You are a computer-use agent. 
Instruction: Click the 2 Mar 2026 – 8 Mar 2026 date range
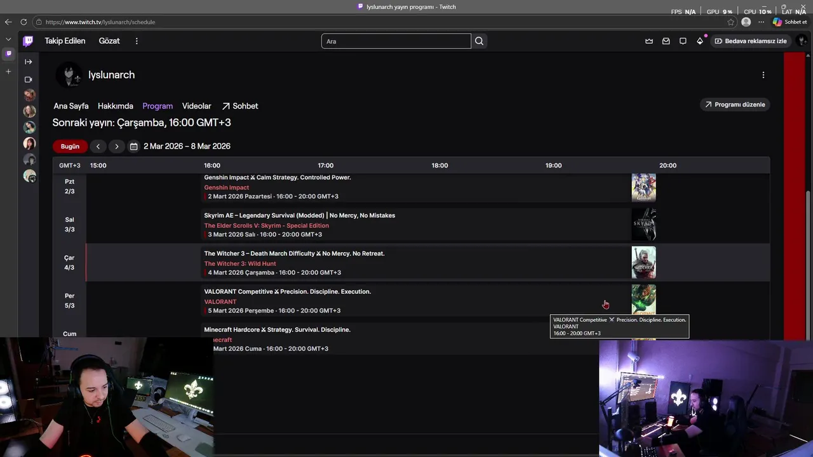[187, 147]
